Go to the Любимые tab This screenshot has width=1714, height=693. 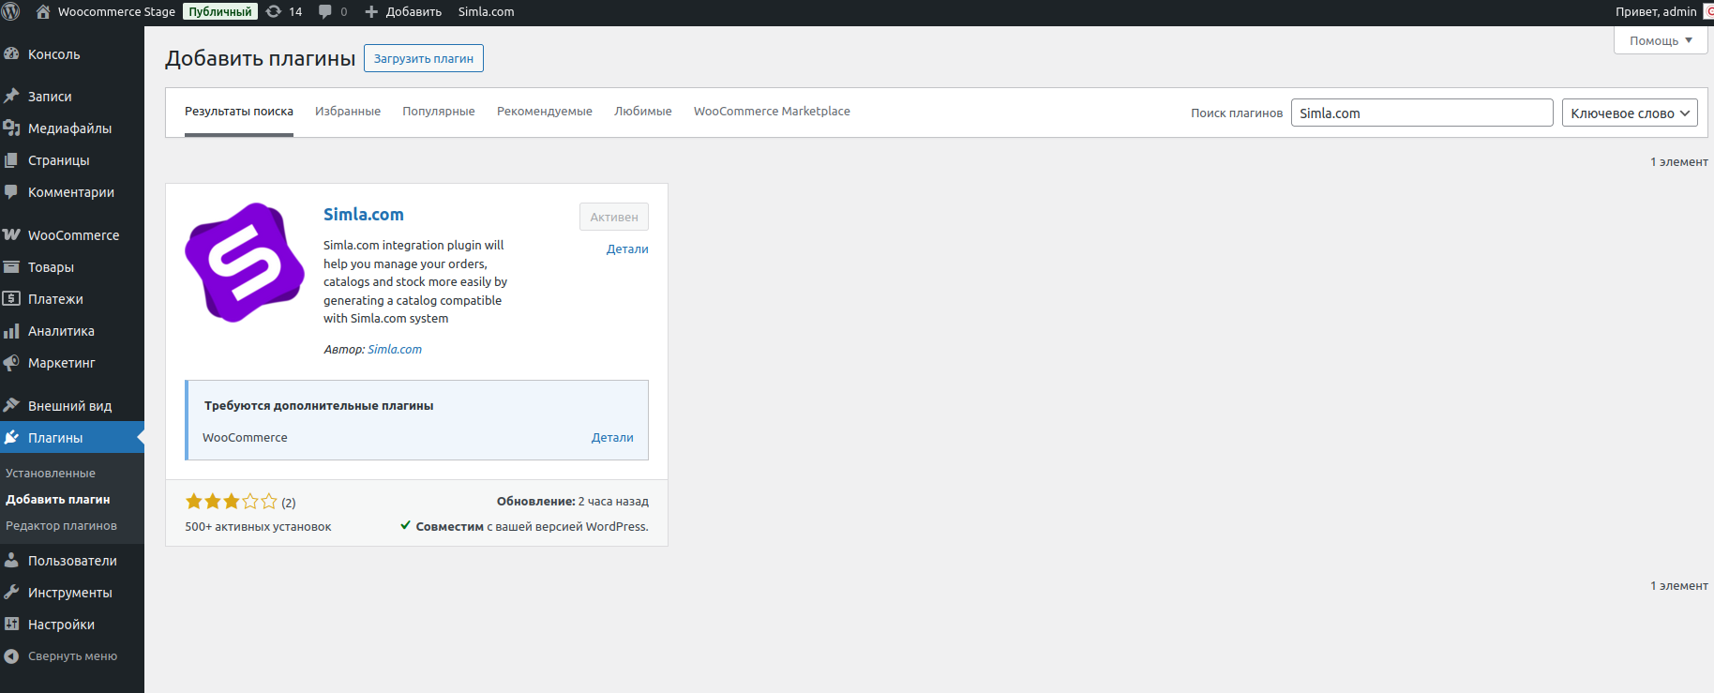point(643,112)
